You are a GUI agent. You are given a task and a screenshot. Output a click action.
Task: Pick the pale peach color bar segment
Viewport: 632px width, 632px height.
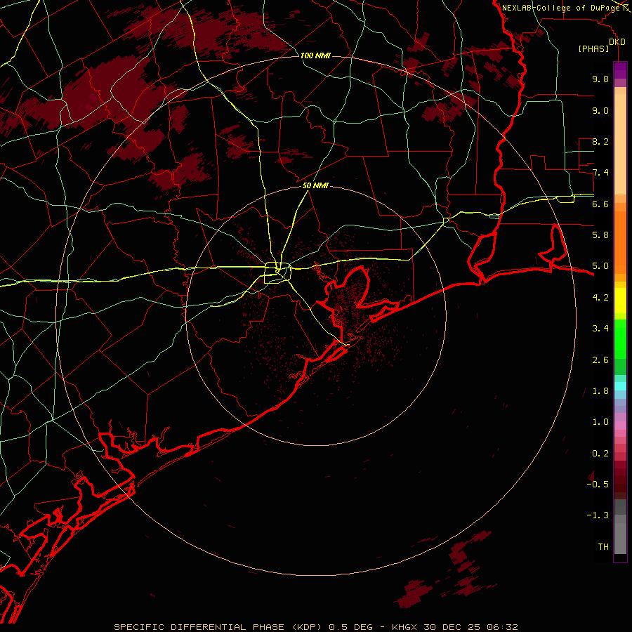click(620, 144)
